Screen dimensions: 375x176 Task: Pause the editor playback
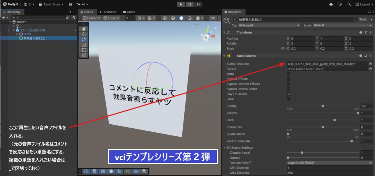(x=189, y=4)
